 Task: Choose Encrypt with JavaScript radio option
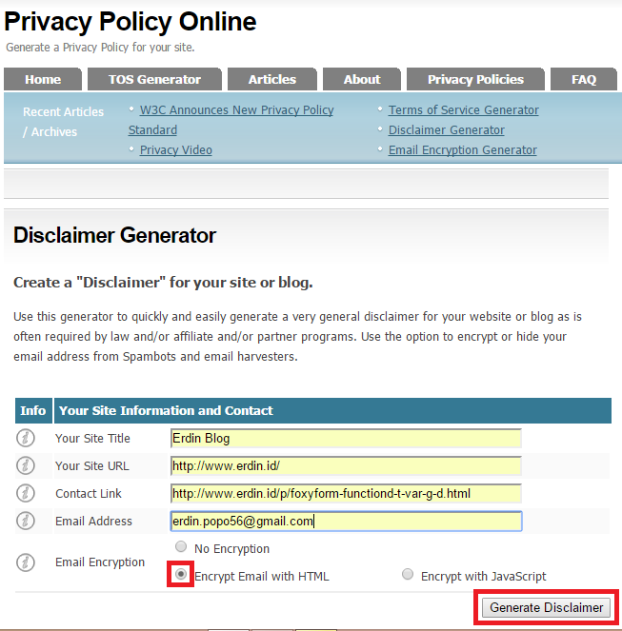click(x=408, y=574)
